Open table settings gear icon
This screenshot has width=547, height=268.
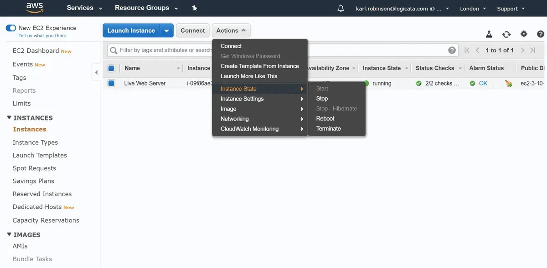coord(524,34)
